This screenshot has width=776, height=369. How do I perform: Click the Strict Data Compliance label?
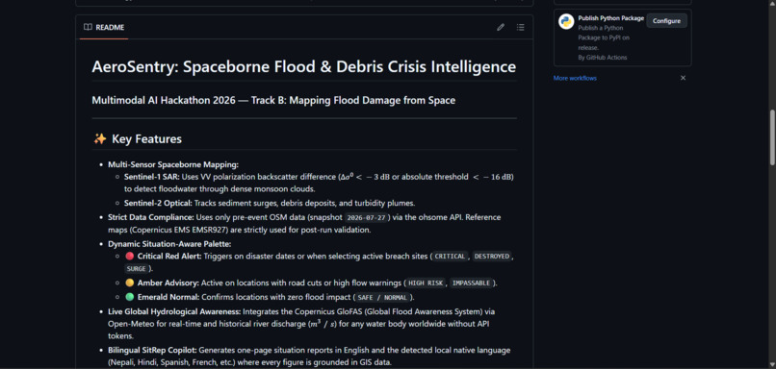tap(151, 217)
